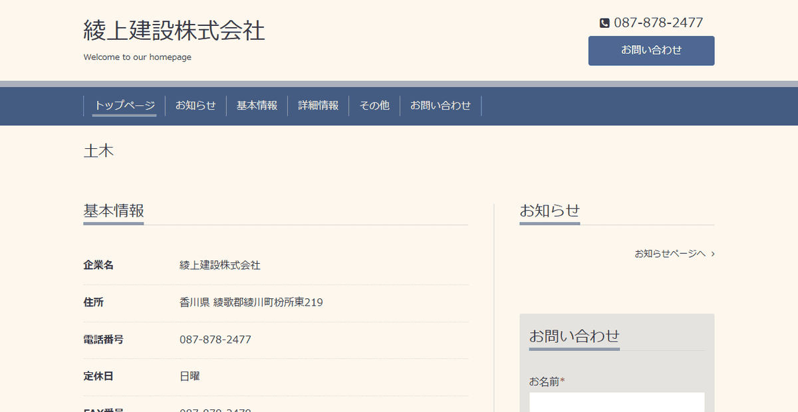Screen dimensions: 798x412
Task: Click the chevron next to お知らせページへ
Action: [x=713, y=254]
